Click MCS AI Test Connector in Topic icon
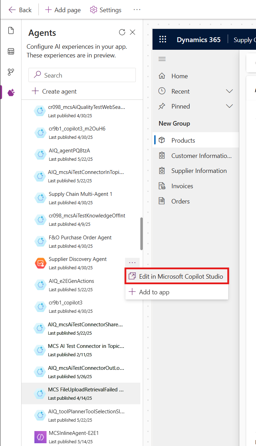Viewport: 256px width, 446px height. coord(40,350)
